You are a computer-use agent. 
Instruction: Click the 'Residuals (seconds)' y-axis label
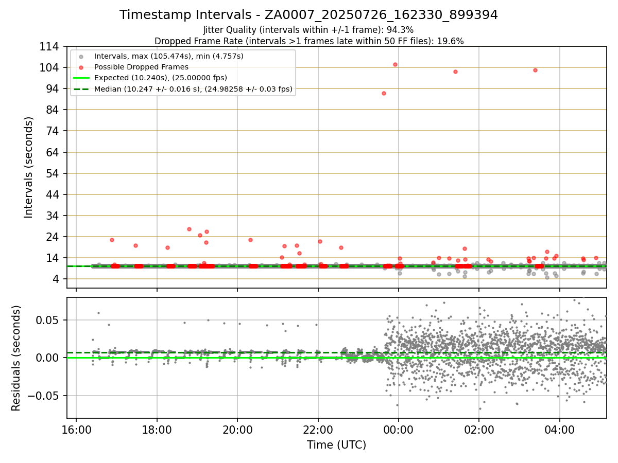[16, 358]
